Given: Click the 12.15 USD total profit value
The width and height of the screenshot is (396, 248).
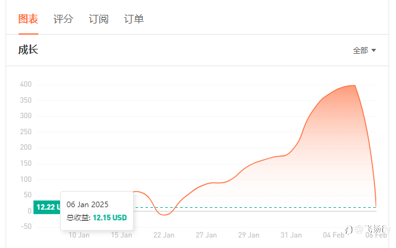Looking at the screenshot, I should [110, 218].
